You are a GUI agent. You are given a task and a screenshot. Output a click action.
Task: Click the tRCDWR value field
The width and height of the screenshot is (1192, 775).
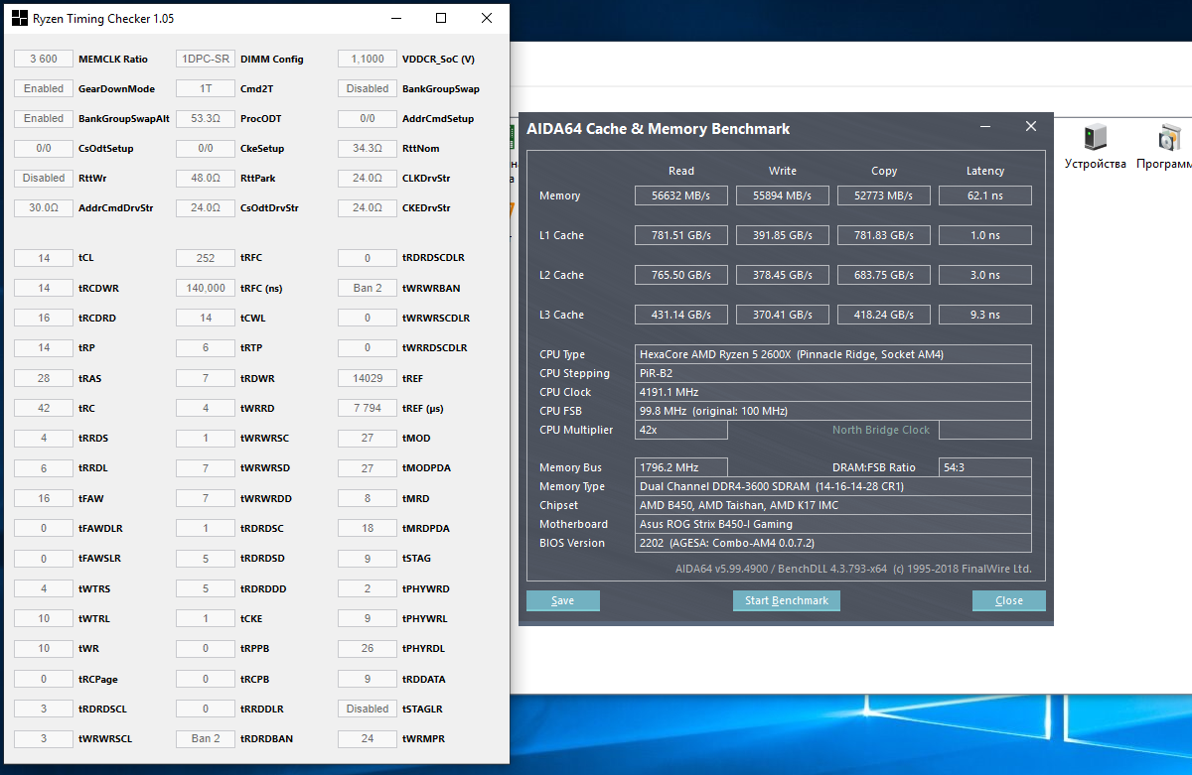point(44,288)
